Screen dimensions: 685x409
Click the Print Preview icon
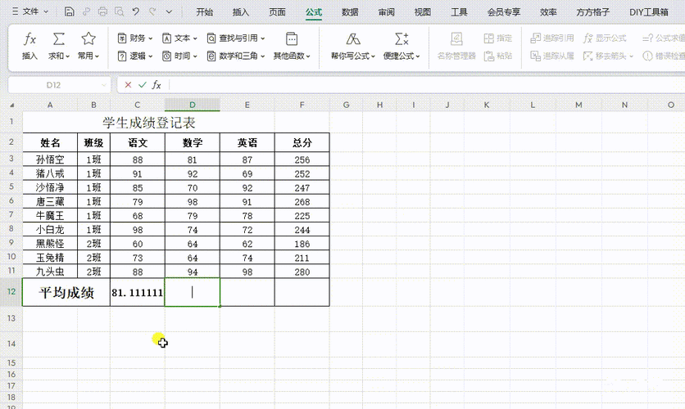(x=120, y=11)
